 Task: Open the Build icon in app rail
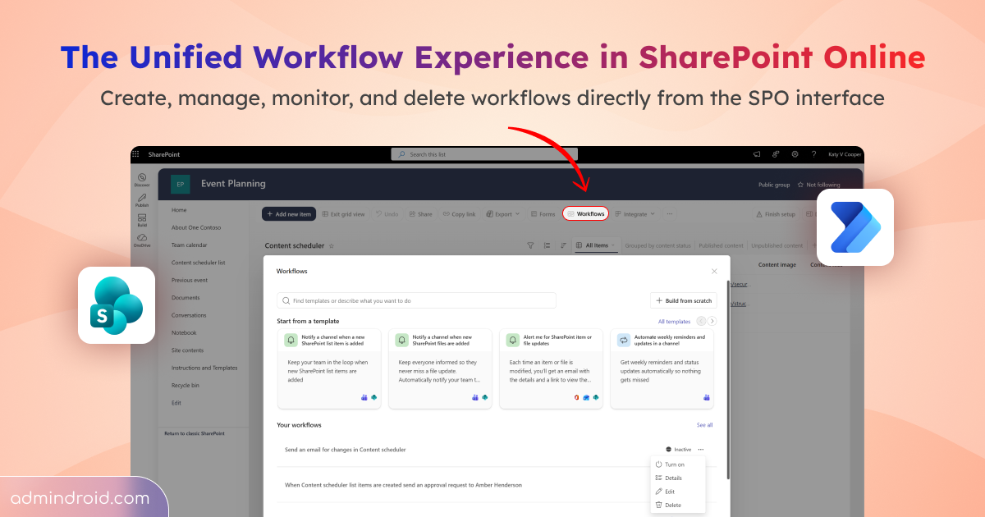coord(142,220)
